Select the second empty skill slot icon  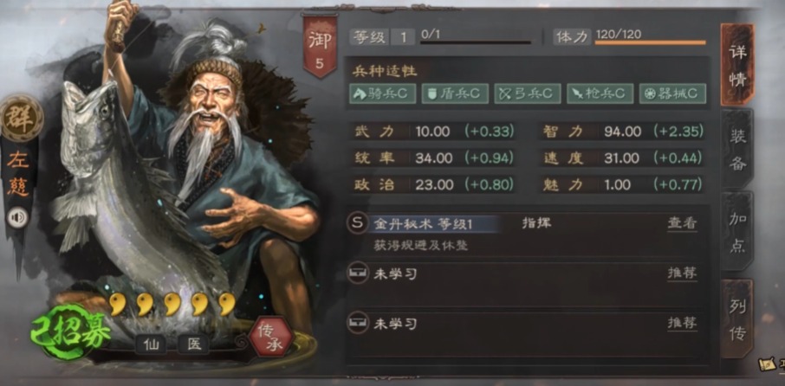tap(358, 324)
